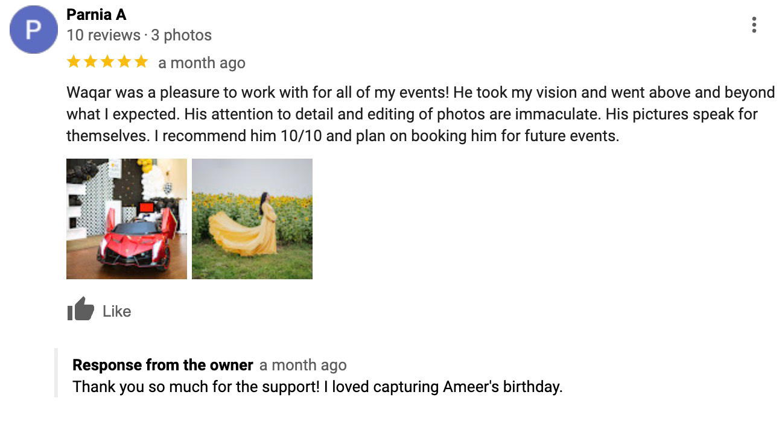This screenshot has height=421, width=782.
Task: Click the fourth gold rating star
Action: point(124,62)
